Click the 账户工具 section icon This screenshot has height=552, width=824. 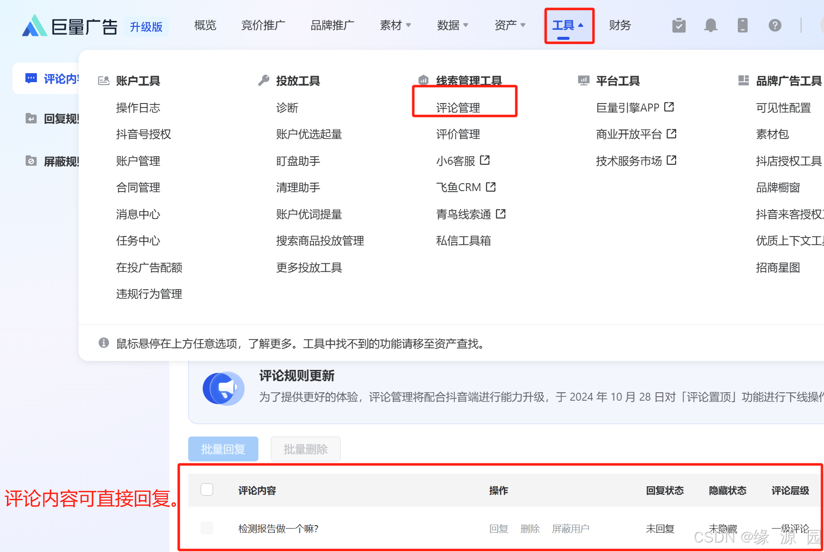(104, 81)
